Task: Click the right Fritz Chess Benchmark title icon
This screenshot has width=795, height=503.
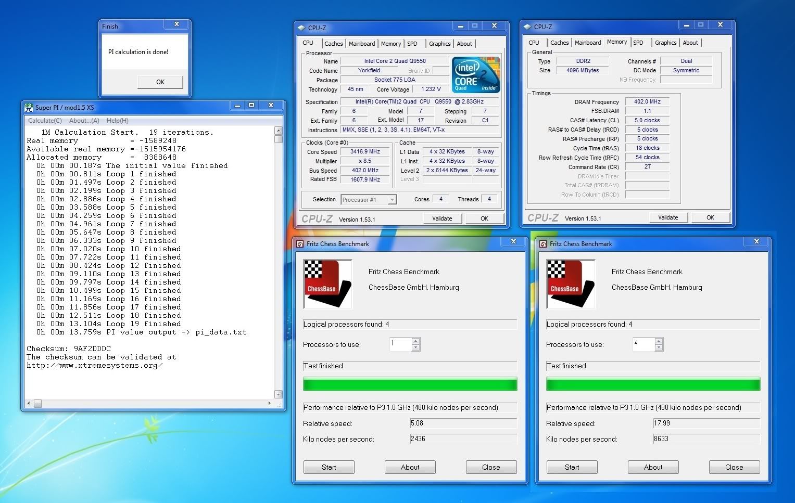Action: (544, 244)
